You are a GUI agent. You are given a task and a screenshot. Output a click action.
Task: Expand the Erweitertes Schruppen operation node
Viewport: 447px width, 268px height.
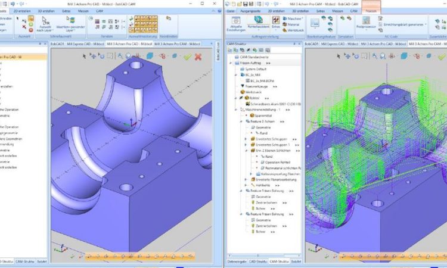245,139
